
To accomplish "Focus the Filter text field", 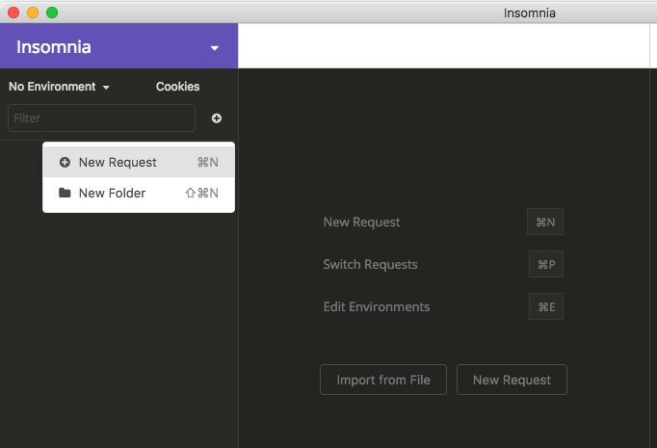I will click(x=101, y=119).
